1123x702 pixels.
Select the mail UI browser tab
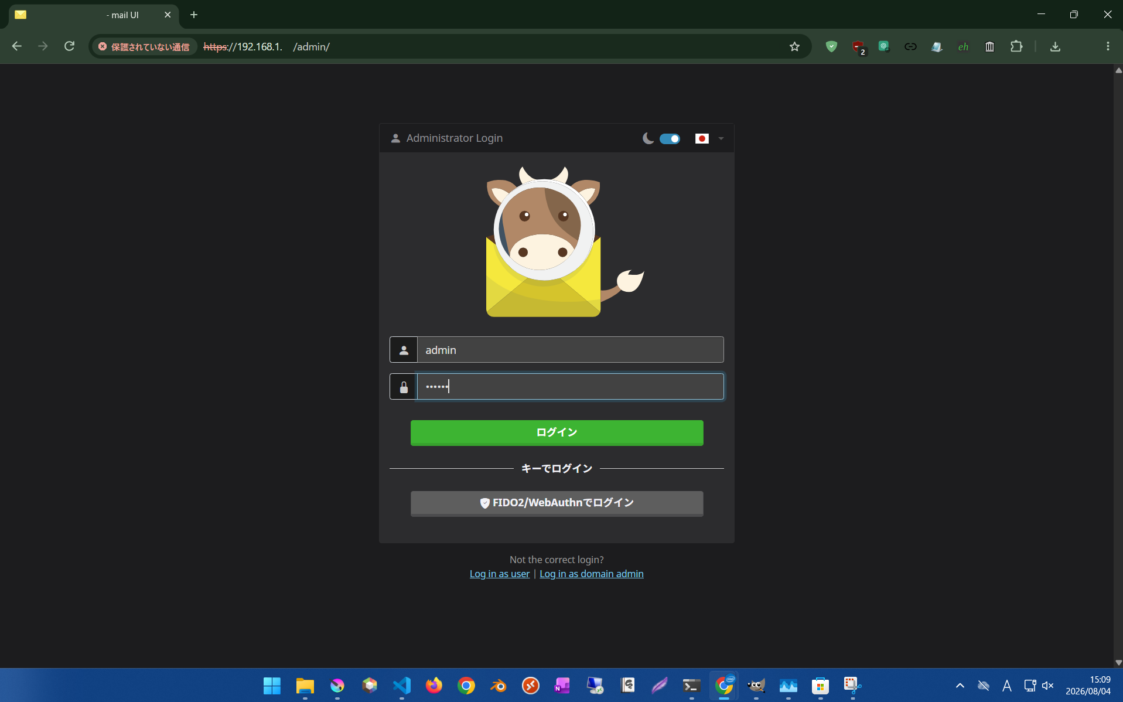pyautogui.click(x=94, y=15)
